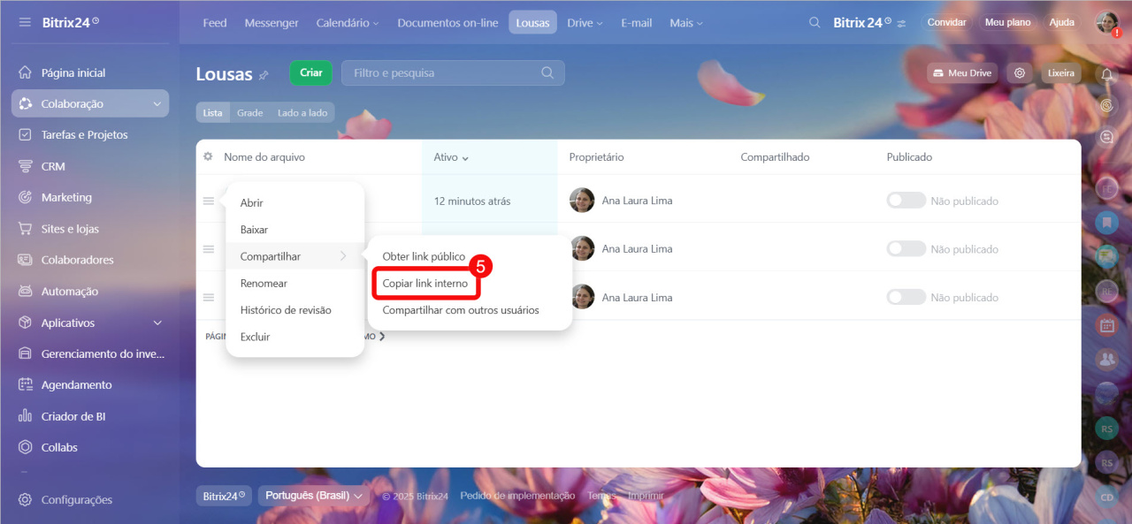This screenshot has width=1132, height=524.
Task: Click the pin icon next to Lousas title
Action: tap(264, 76)
